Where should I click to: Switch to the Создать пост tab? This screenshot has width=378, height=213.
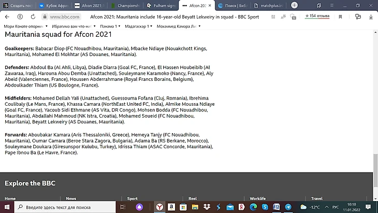[x=18, y=5]
